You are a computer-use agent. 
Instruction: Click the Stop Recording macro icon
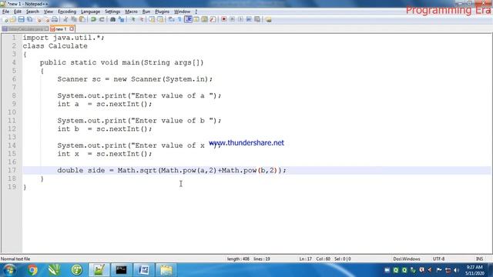pos(232,19)
